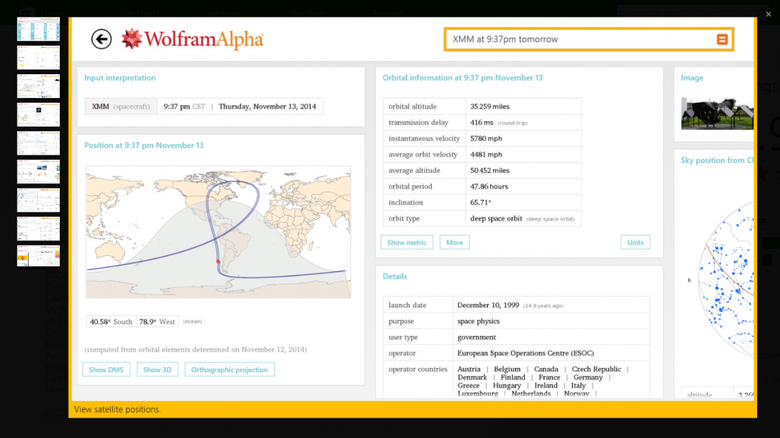Click the 65.71° inclination value
Screen dimensions: 780x438
point(480,203)
